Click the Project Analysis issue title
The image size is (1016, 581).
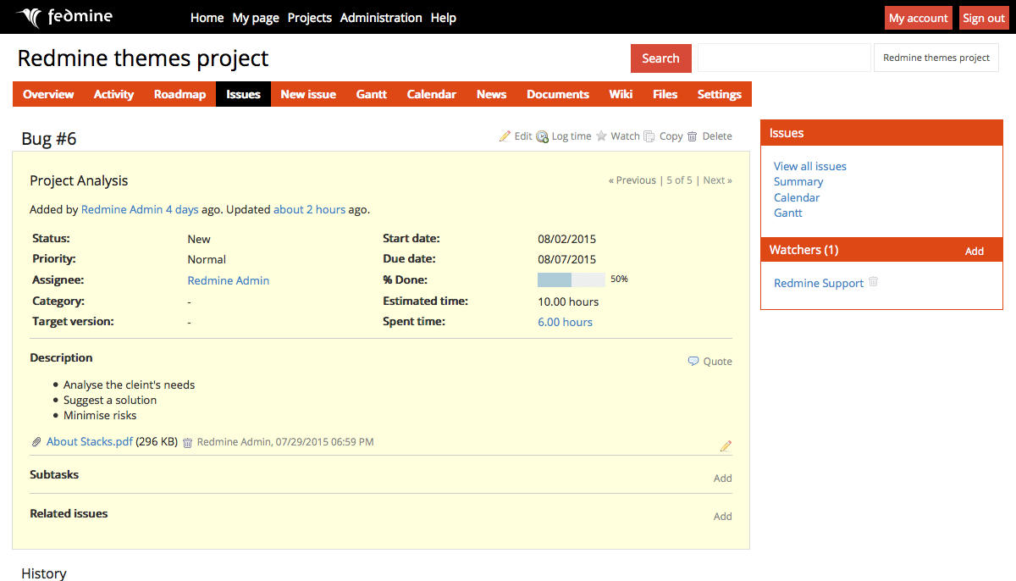coord(79,180)
